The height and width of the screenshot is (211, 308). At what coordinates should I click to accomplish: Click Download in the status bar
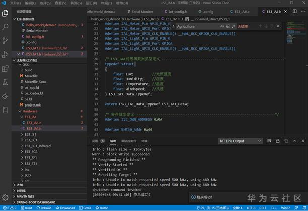point(65,207)
